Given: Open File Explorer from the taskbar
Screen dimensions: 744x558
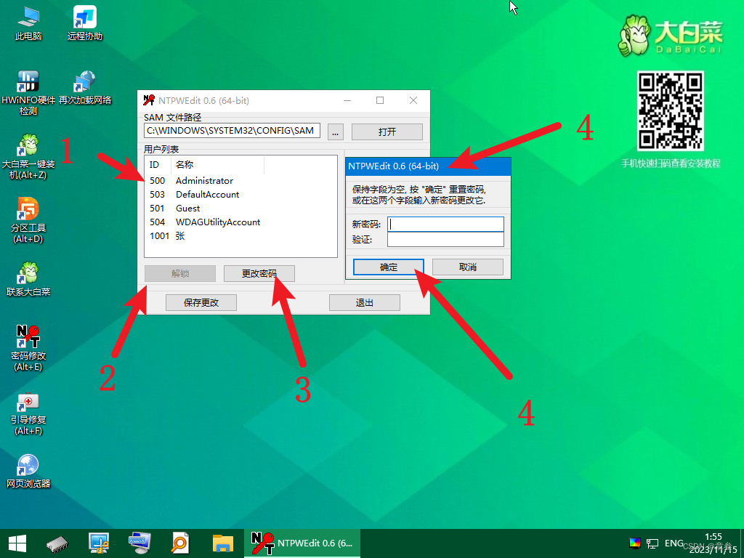Looking at the screenshot, I should coord(222,543).
